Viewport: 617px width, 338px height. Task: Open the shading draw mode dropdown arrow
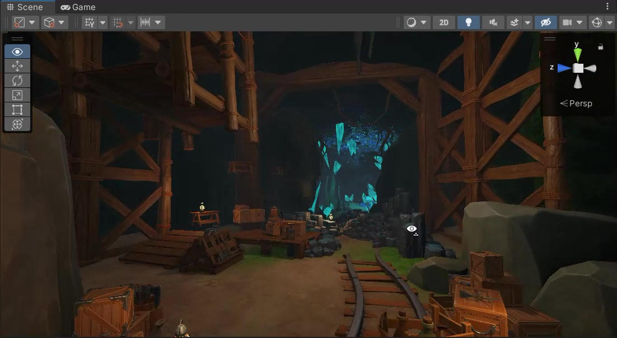point(424,22)
